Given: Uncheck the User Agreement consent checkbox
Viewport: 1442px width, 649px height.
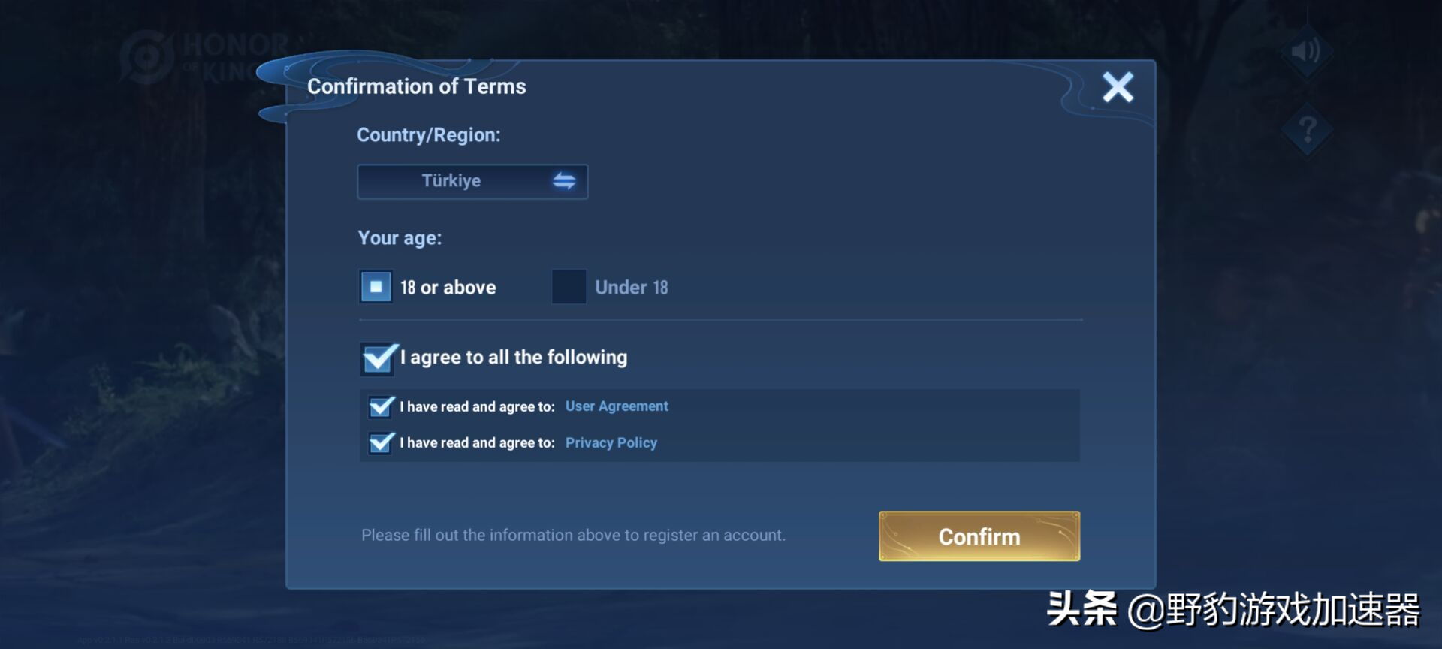Looking at the screenshot, I should point(381,406).
